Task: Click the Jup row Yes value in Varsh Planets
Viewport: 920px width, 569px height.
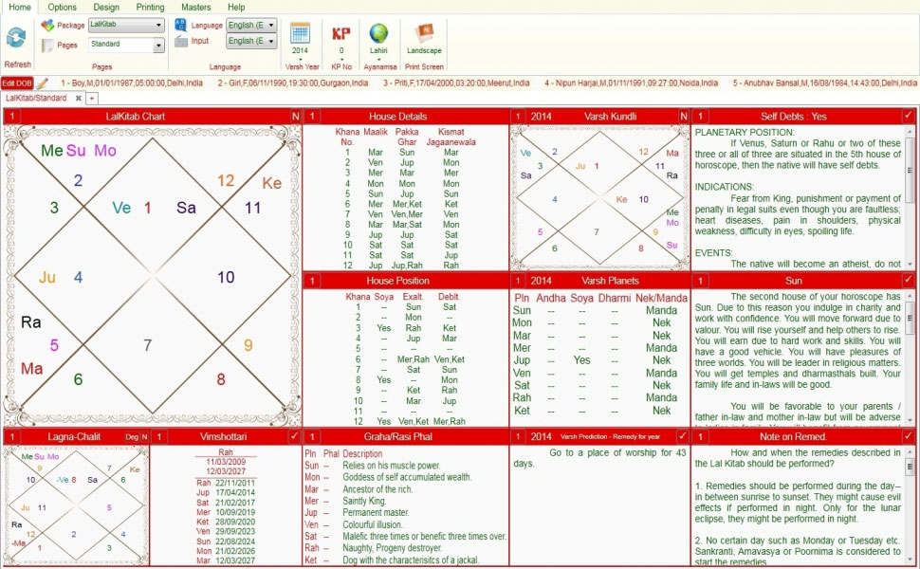Action: pyautogui.click(x=581, y=360)
